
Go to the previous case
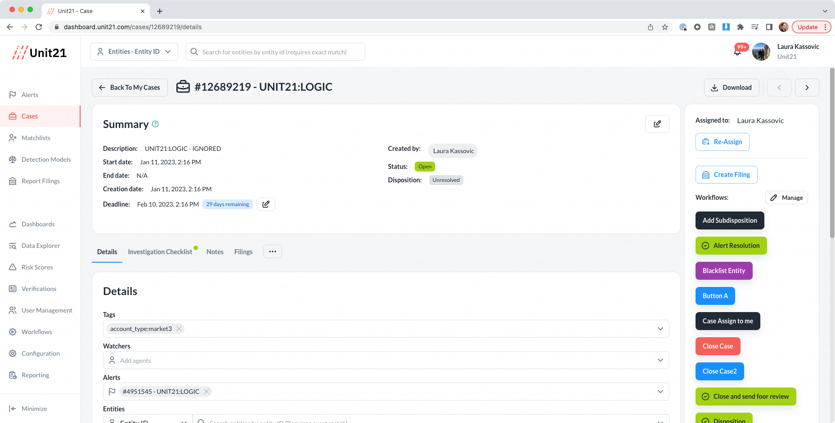[x=779, y=88]
